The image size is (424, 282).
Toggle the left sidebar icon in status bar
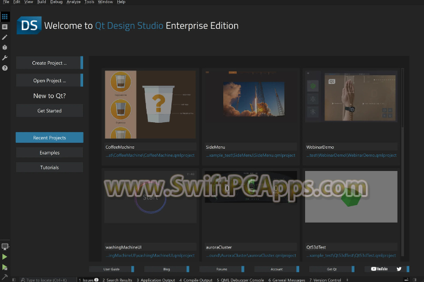coord(14,280)
